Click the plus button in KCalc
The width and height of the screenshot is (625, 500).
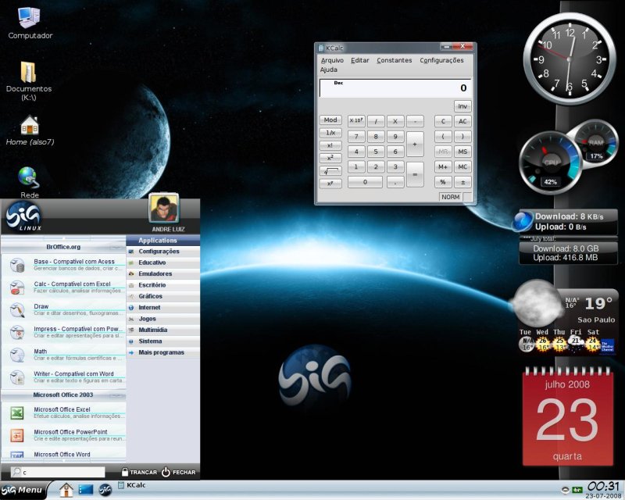pyautogui.click(x=415, y=144)
